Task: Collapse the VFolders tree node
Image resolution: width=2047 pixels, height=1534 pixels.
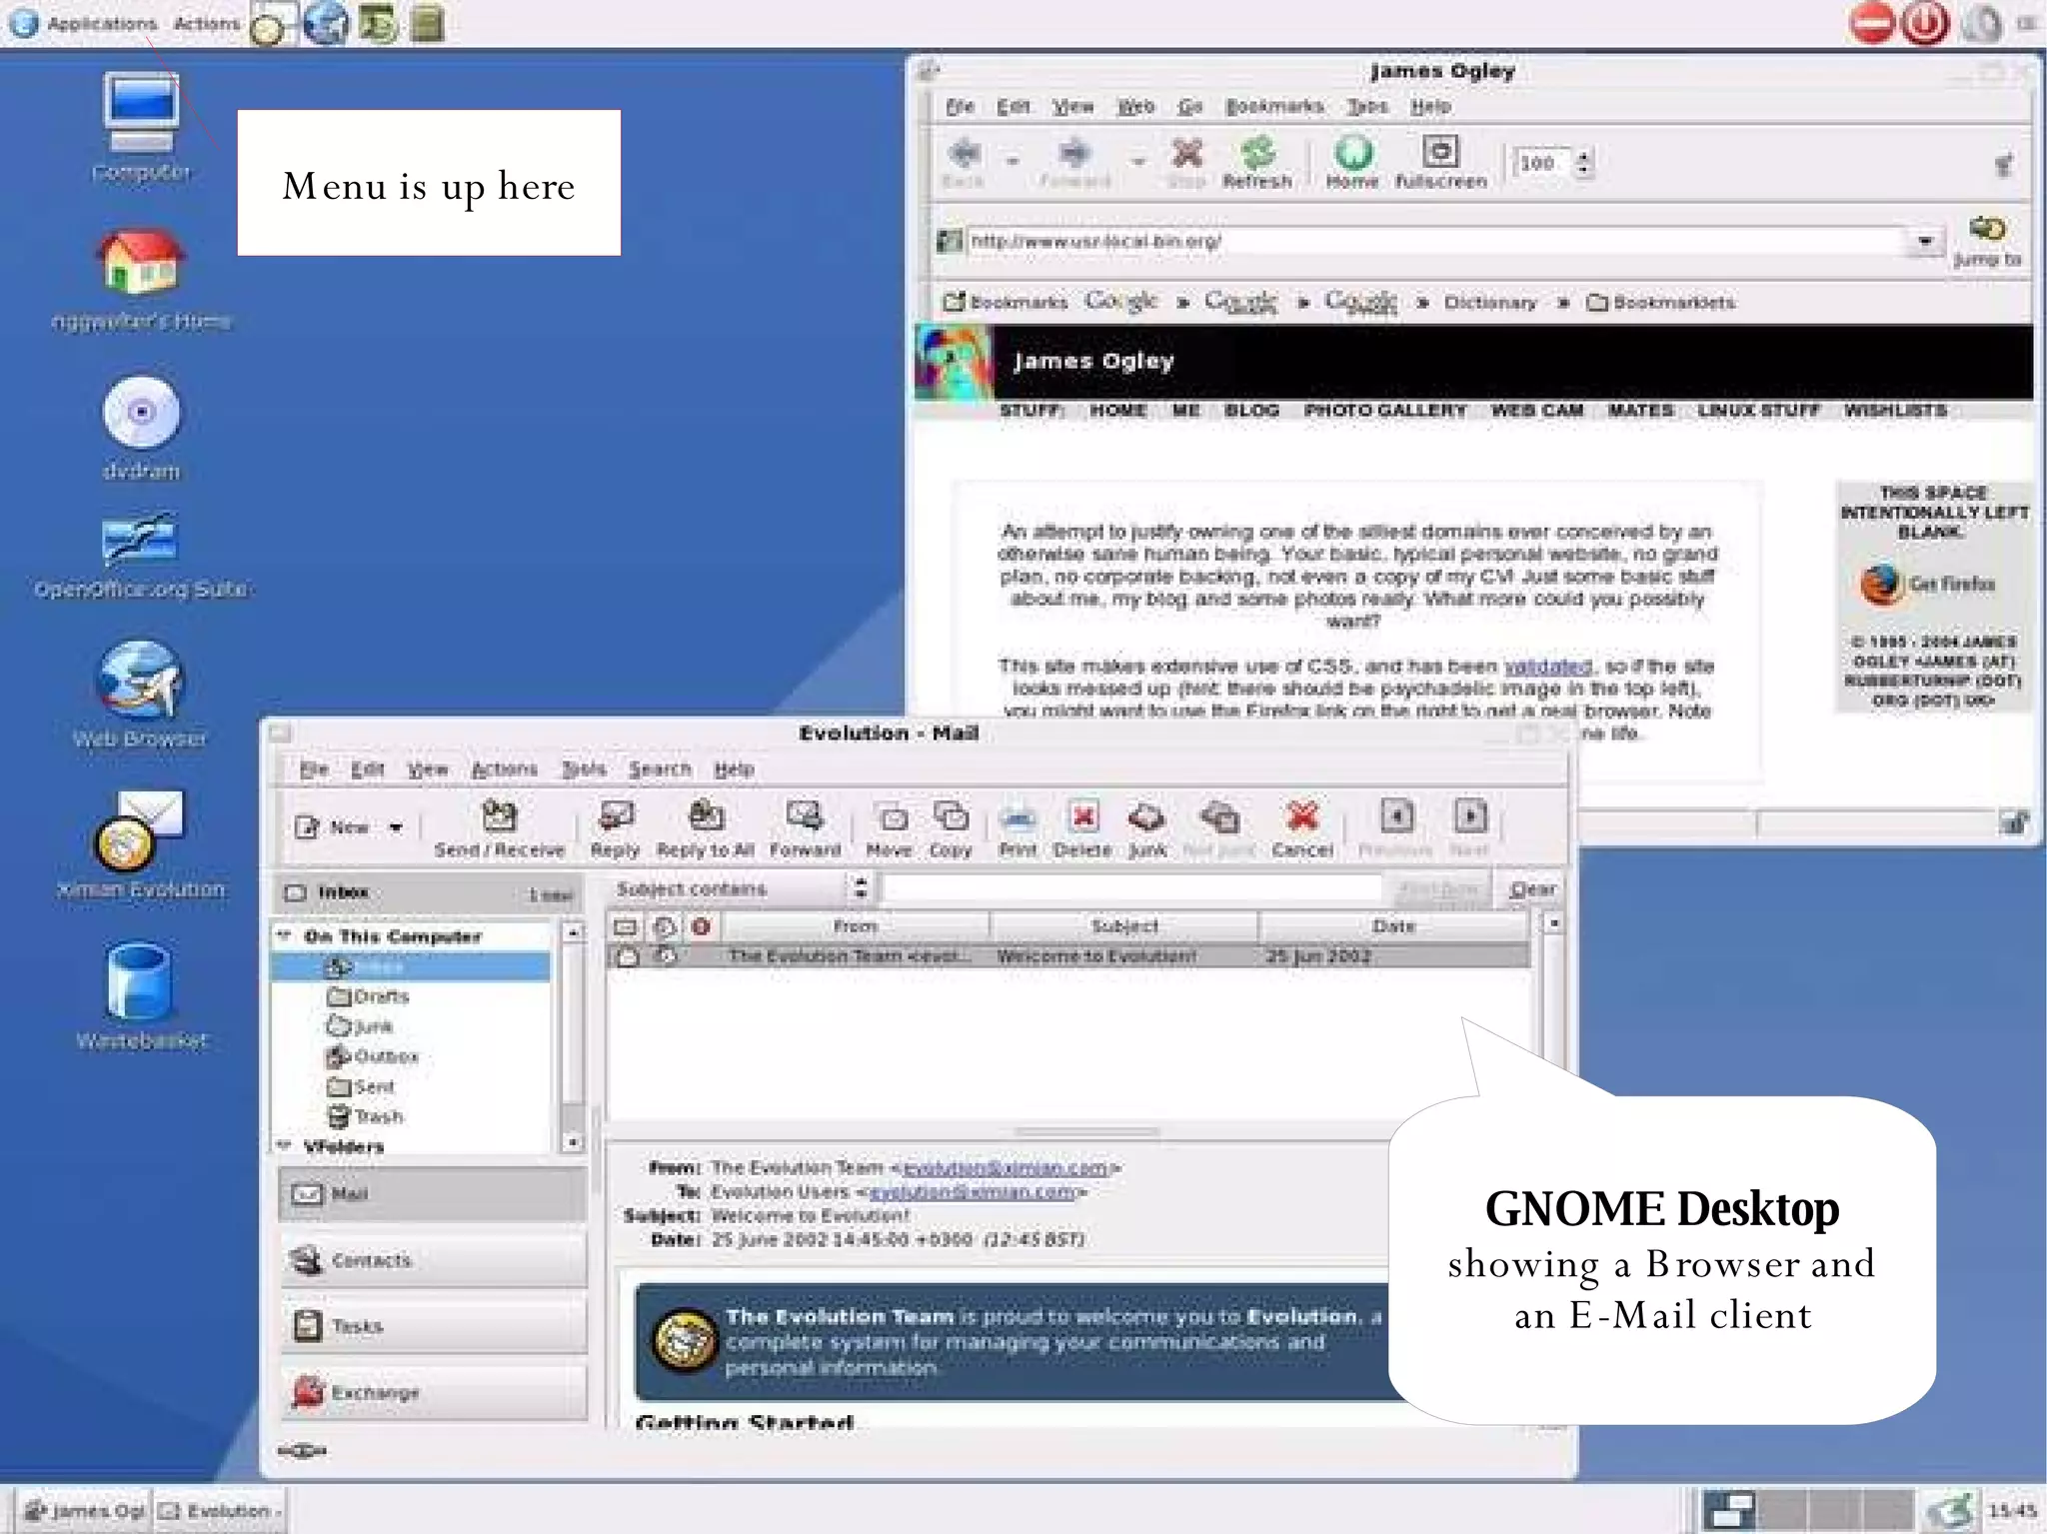Action: [x=284, y=1145]
